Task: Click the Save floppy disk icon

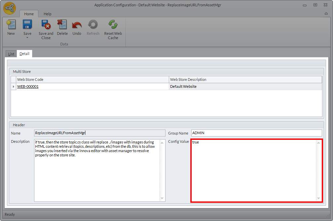Action: click(27, 25)
